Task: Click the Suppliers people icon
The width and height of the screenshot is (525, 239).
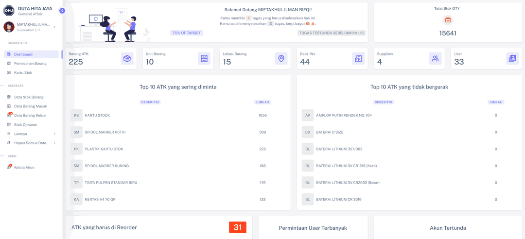Action: (x=435, y=59)
